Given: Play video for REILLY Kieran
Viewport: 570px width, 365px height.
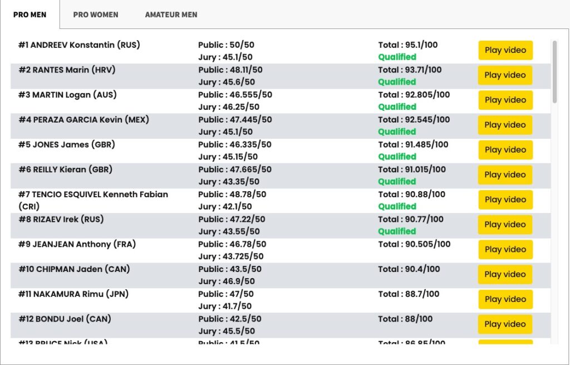Looking at the screenshot, I should tap(505, 174).
